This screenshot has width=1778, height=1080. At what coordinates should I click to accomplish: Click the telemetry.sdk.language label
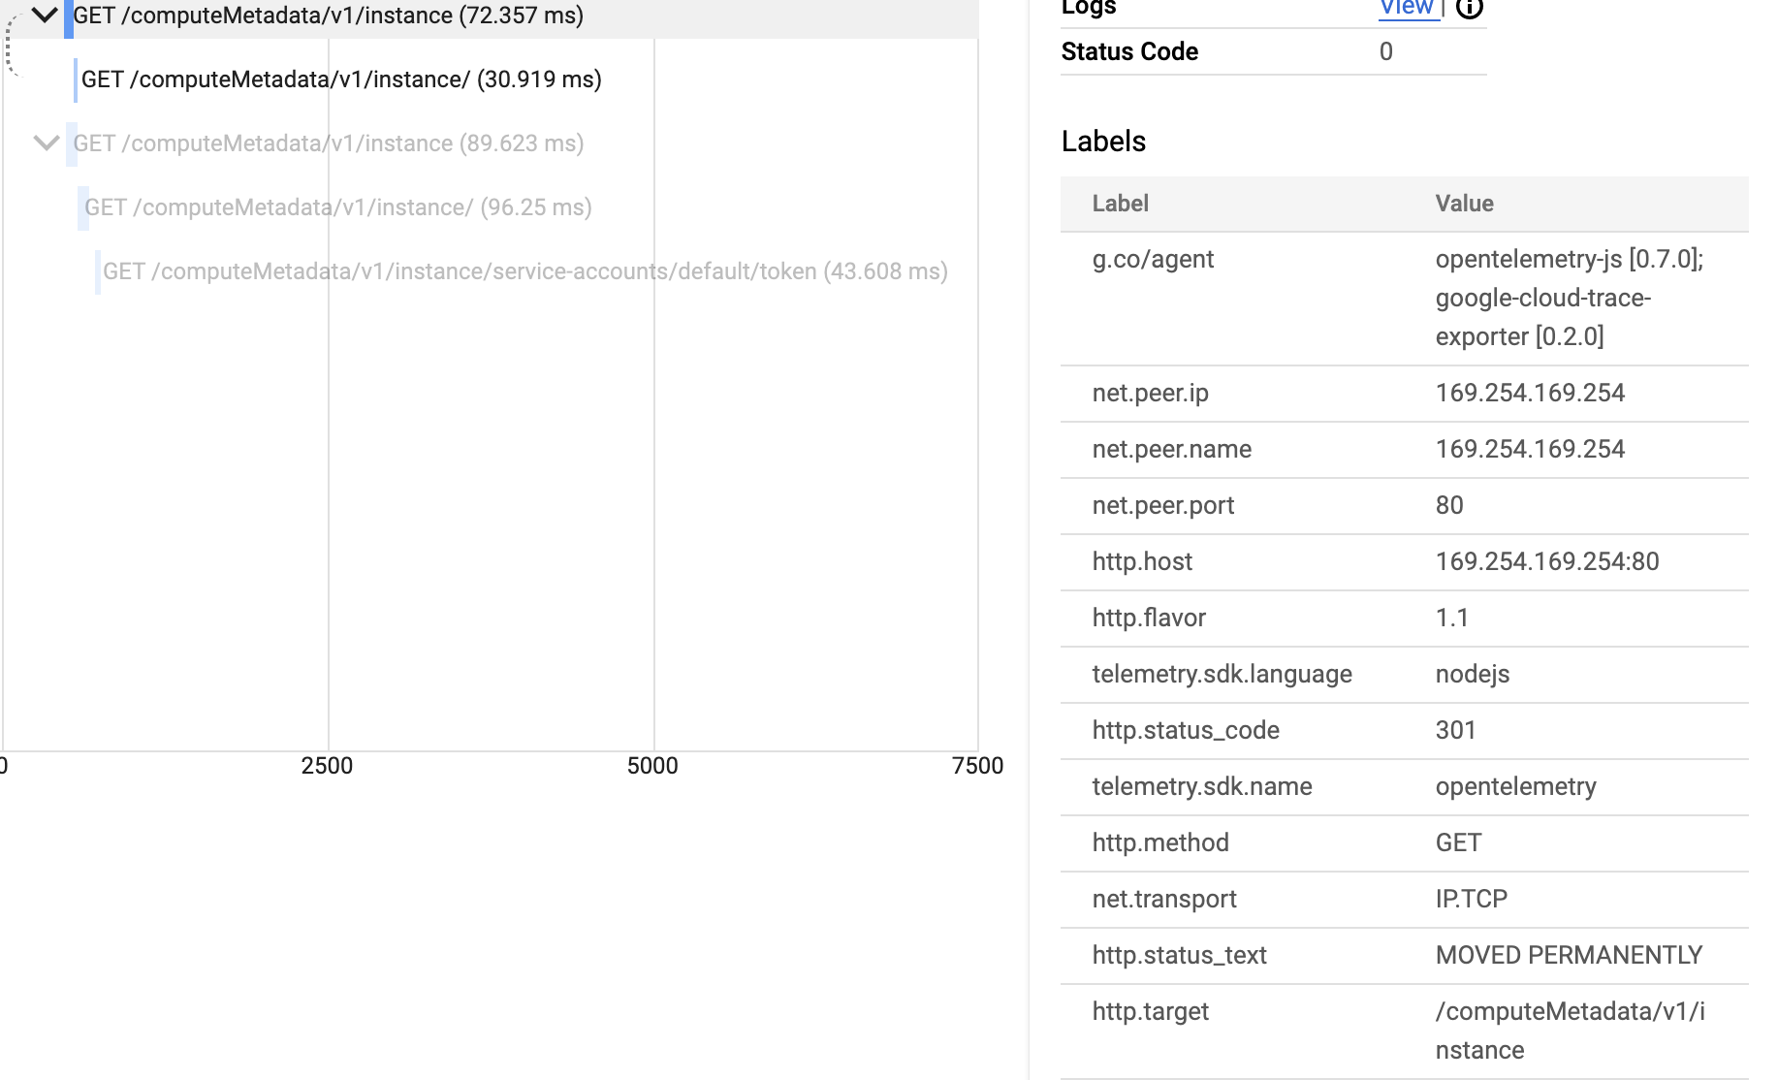tap(1222, 674)
